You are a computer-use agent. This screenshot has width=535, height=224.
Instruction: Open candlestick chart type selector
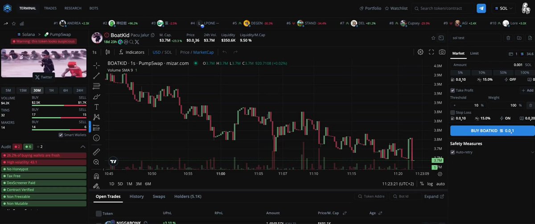click(107, 52)
